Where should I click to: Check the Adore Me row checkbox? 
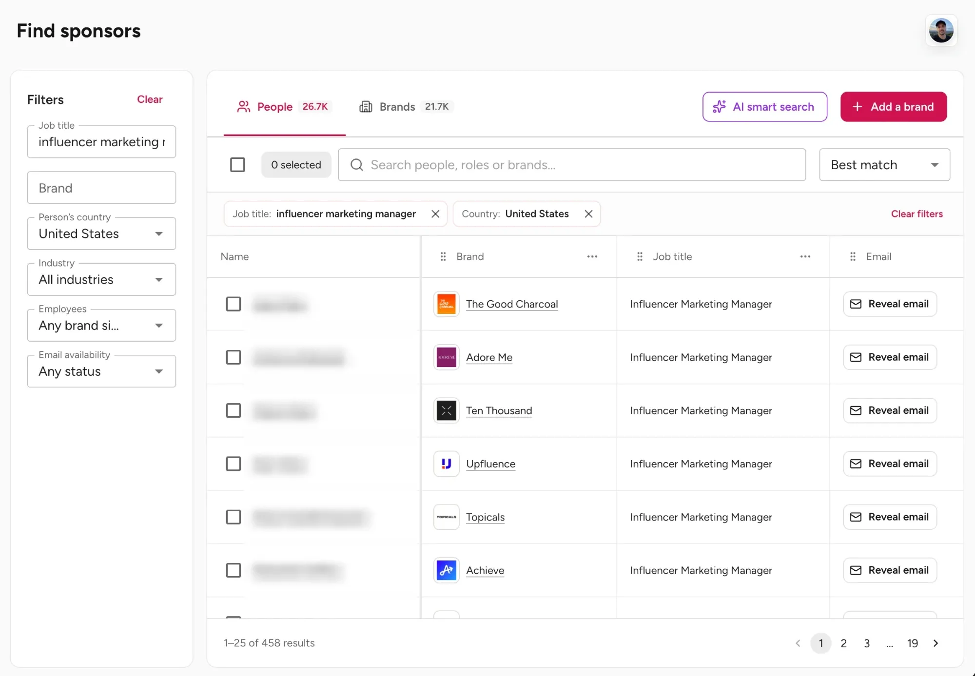tap(234, 357)
